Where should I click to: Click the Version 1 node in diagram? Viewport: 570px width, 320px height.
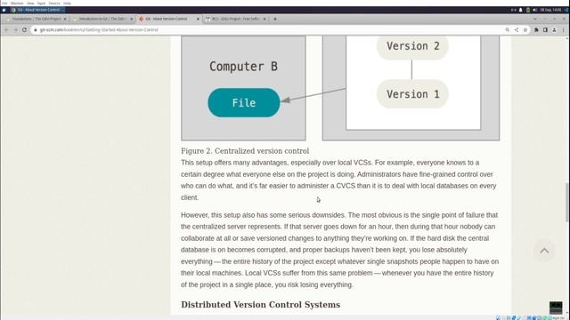pos(412,94)
